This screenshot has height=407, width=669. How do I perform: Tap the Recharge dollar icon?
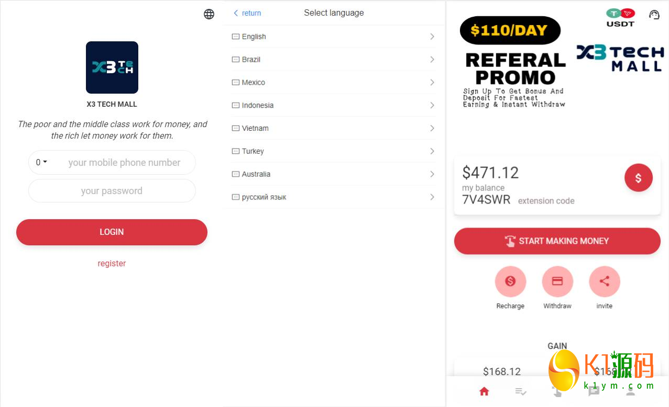pyautogui.click(x=510, y=282)
